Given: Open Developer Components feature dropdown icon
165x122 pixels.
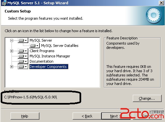Looking at the screenshot, I should click(x=23, y=67).
